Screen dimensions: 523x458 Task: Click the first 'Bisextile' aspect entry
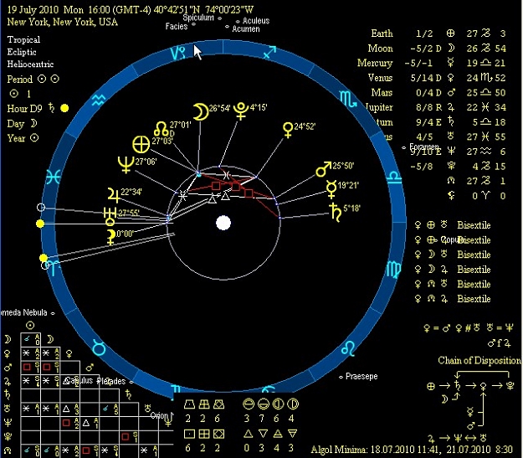[474, 225]
